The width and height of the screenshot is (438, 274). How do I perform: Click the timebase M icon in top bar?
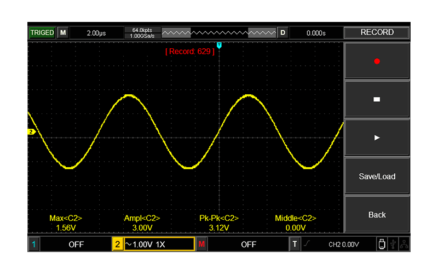(63, 33)
